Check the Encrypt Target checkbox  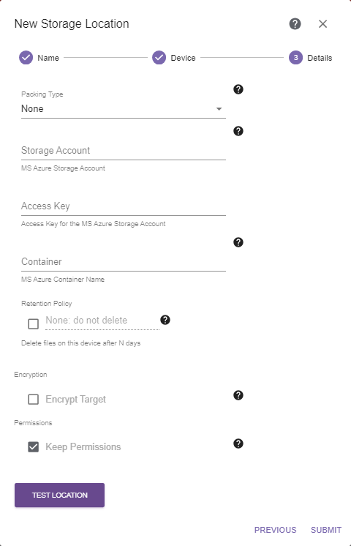[x=34, y=399]
